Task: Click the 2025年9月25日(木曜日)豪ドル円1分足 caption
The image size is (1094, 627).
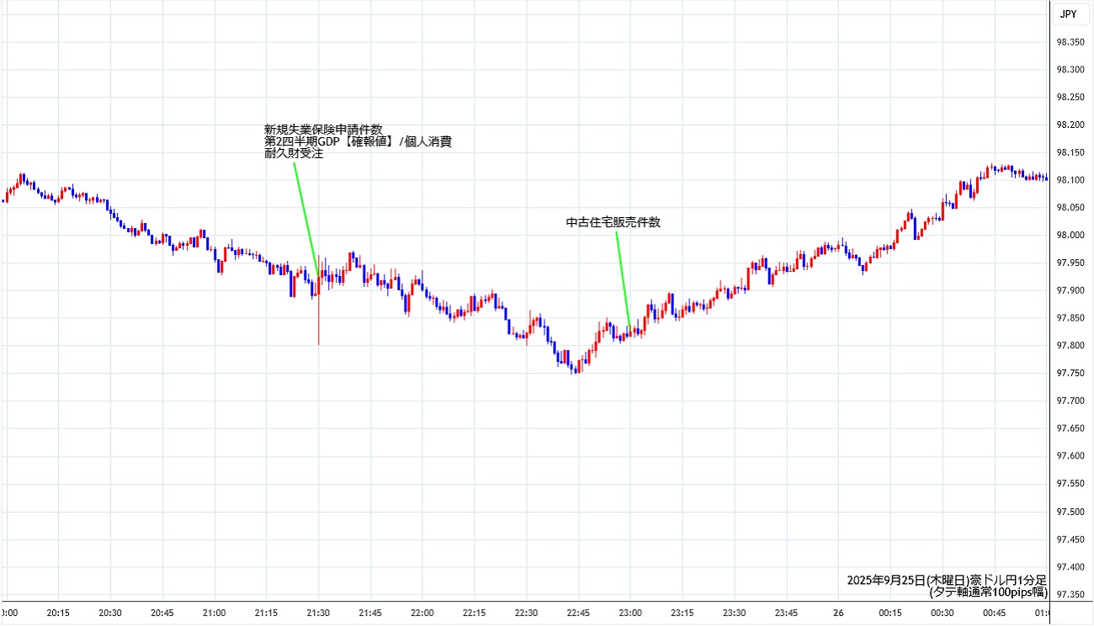Action: tap(946, 580)
